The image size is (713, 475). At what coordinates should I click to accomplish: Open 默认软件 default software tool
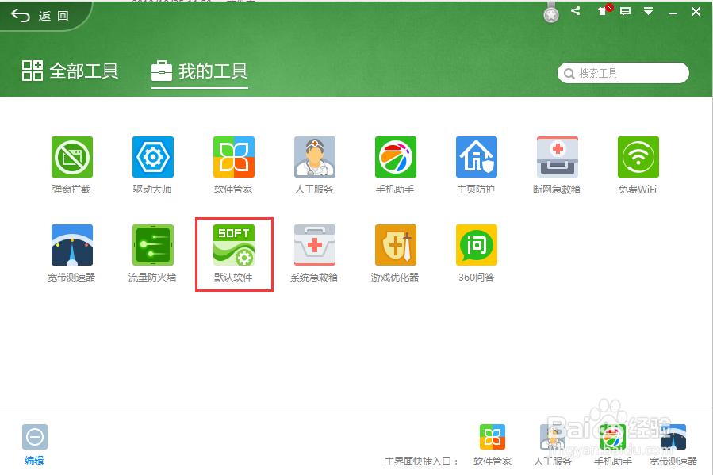(x=234, y=245)
